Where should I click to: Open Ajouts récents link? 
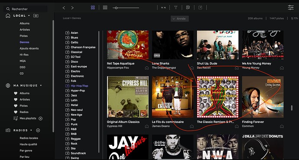click(29, 48)
